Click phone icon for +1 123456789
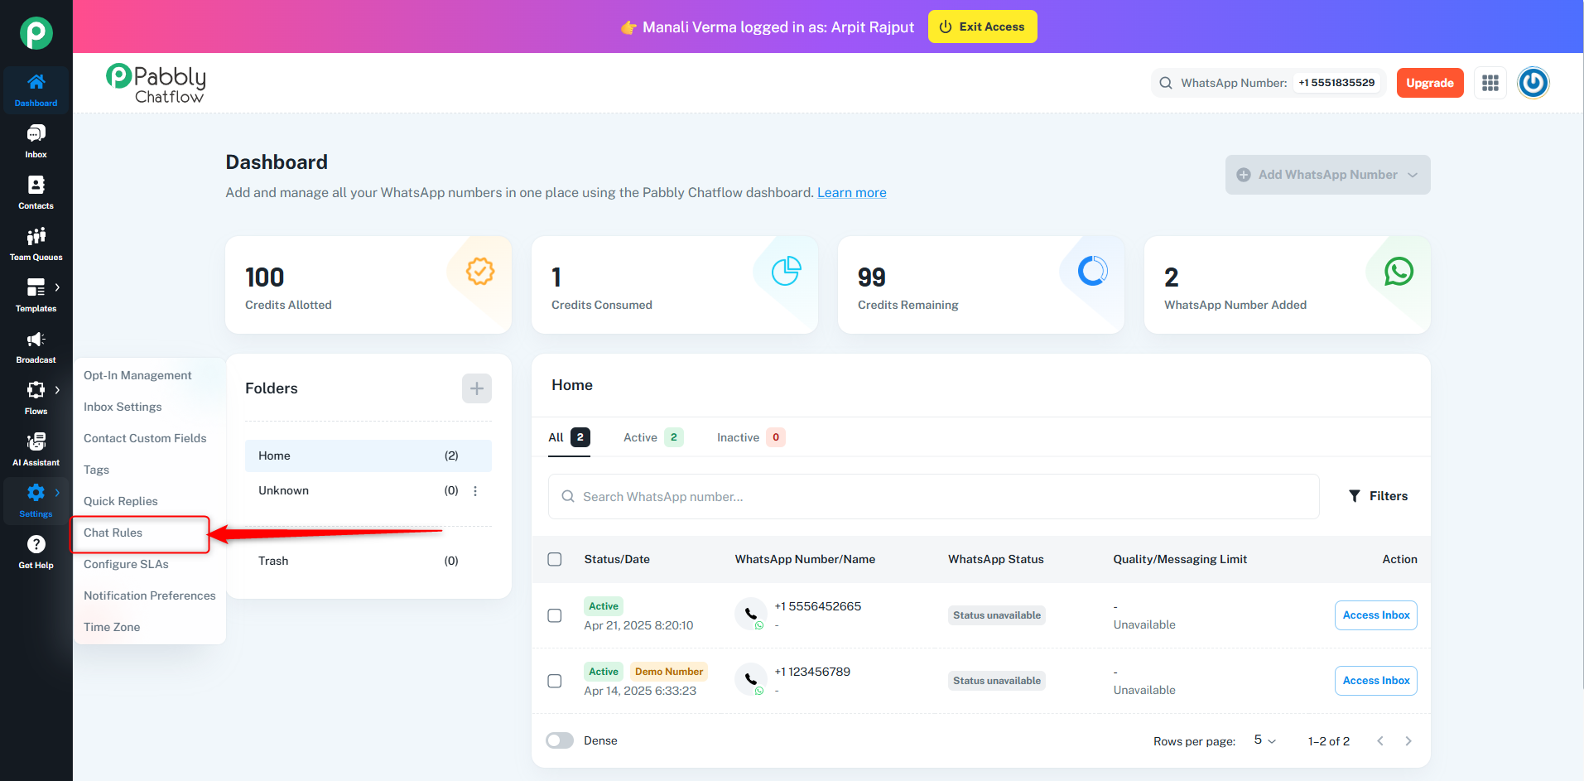The height and width of the screenshot is (781, 1584). click(750, 679)
